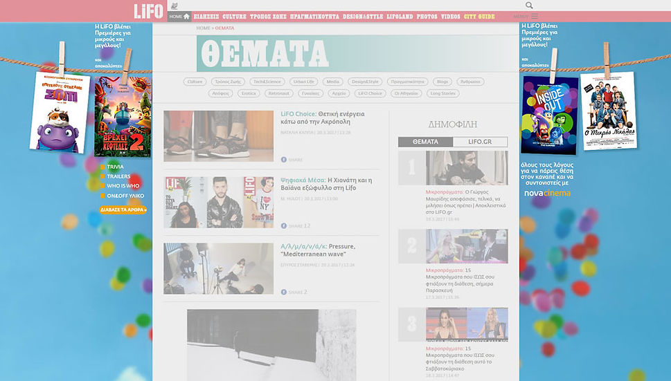Open the Ο Γιώργος Μαυρίδης αποφάσισε popular story
Screen dimensions: 671x381
tap(465, 202)
